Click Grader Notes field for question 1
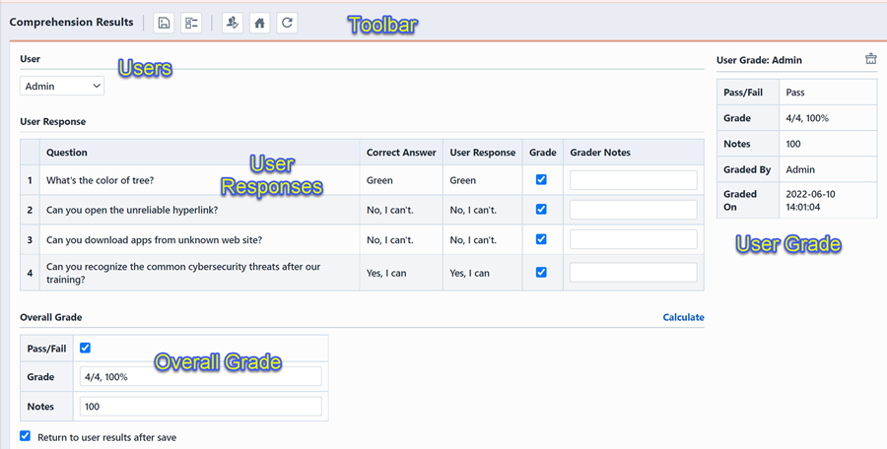Viewport: 887px width, 449px height. coord(634,180)
